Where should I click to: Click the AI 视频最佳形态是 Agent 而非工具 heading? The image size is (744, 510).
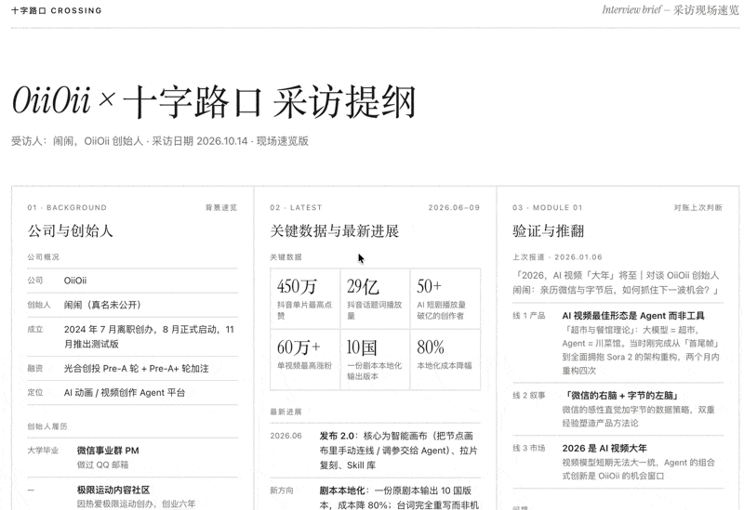pyautogui.click(x=633, y=316)
